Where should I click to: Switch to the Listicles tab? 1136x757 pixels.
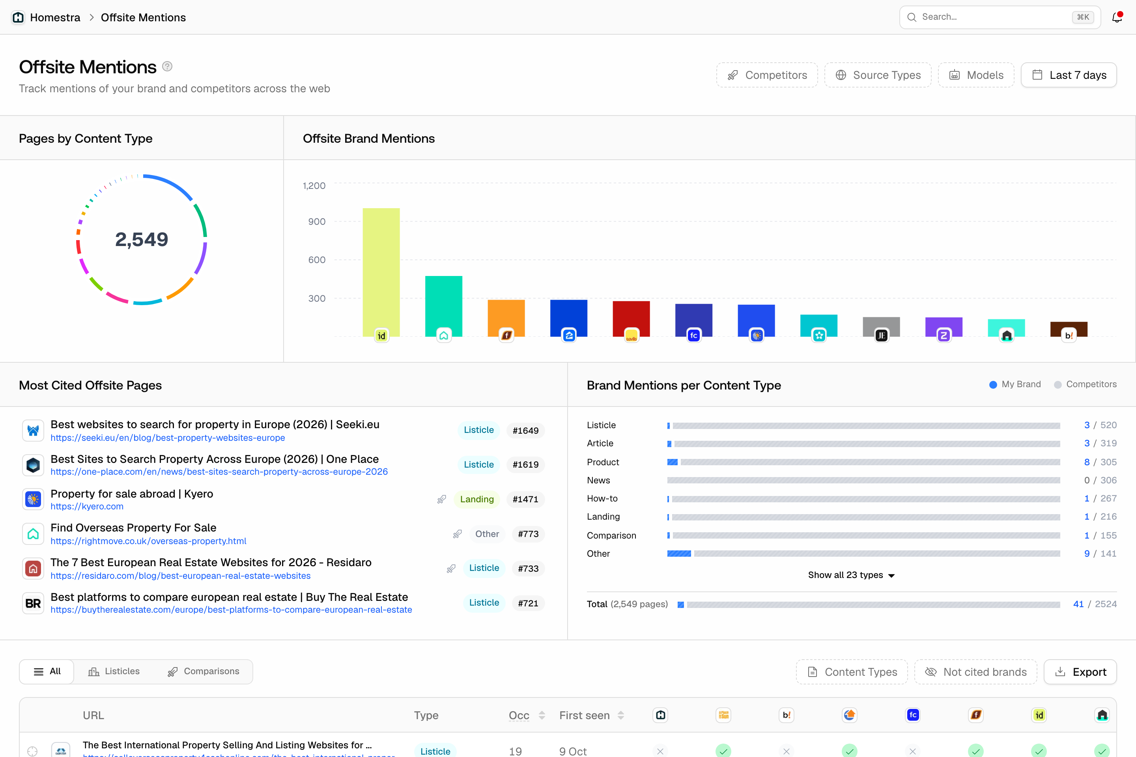[x=114, y=671]
